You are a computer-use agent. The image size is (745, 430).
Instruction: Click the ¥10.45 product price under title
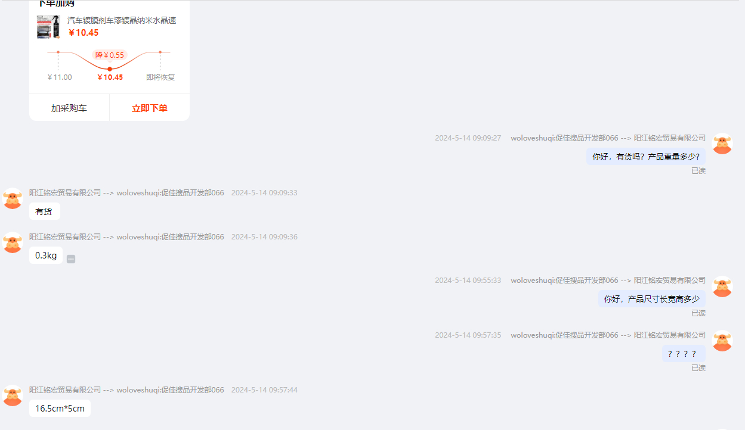click(x=84, y=33)
